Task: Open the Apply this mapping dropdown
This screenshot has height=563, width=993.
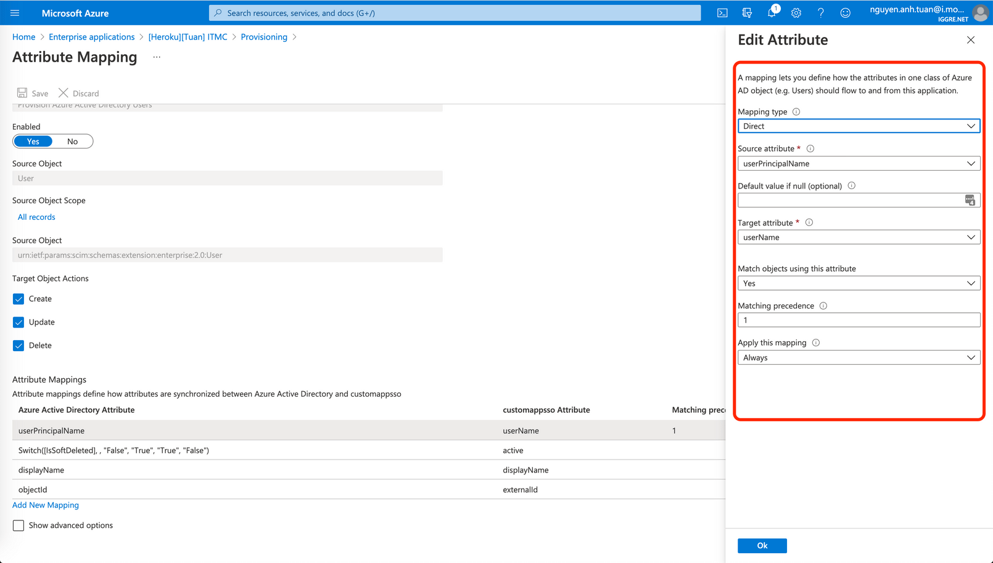Action: click(x=859, y=357)
